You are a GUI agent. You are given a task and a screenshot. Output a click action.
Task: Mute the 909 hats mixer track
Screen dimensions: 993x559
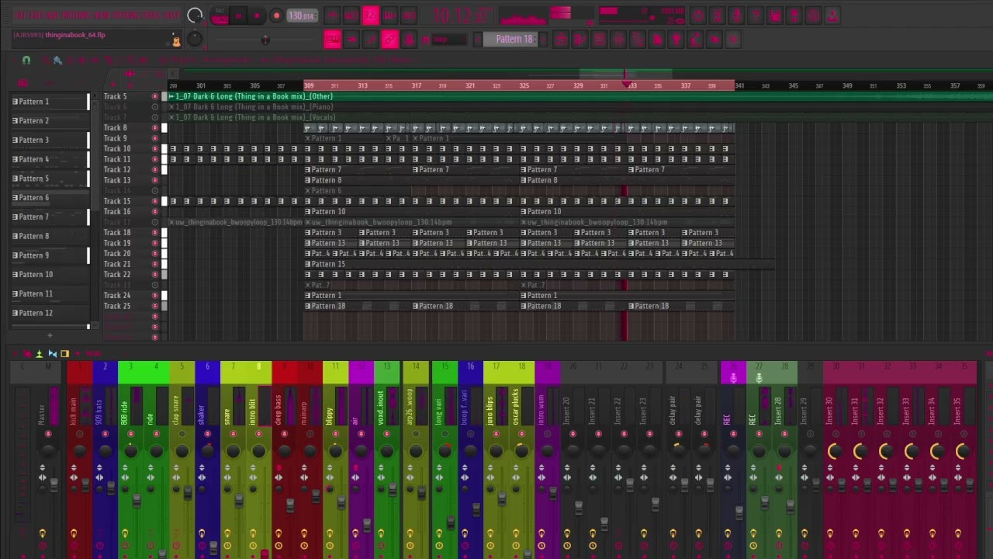point(105,434)
